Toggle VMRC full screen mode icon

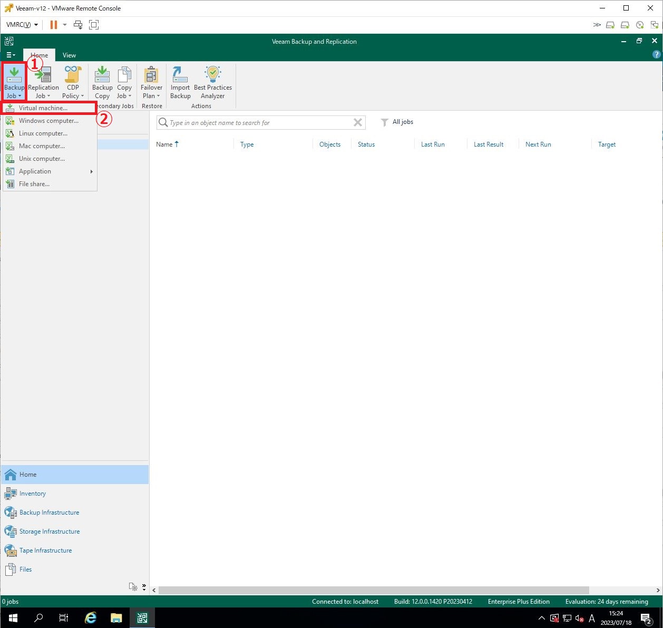(94, 25)
